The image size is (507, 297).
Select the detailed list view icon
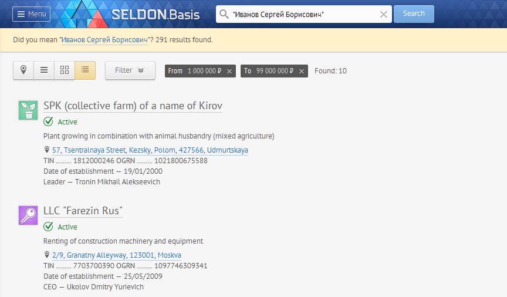85,70
